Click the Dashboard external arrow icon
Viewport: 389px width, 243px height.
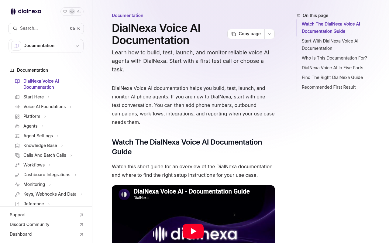tap(81, 234)
